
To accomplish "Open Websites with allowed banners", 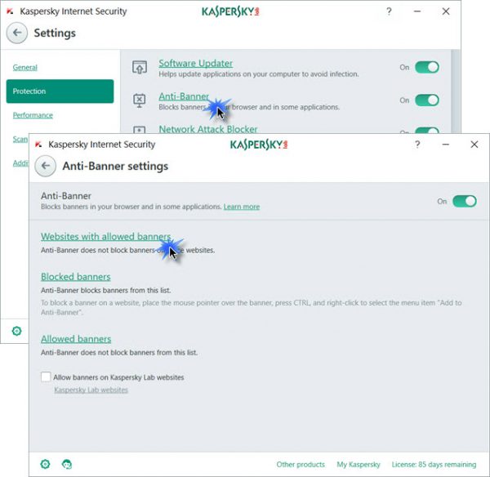I will pyautogui.click(x=106, y=237).
